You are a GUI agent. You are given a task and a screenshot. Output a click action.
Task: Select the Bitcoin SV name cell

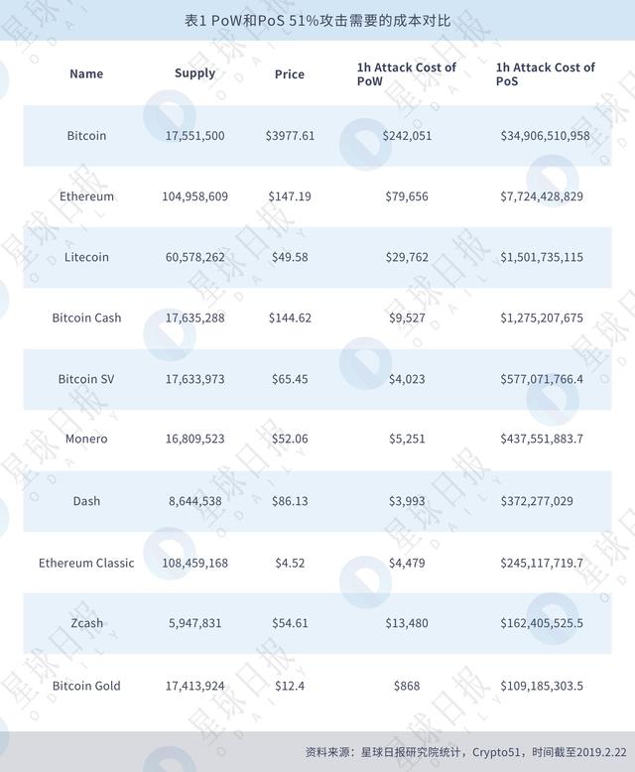pyautogui.click(x=86, y=379)
